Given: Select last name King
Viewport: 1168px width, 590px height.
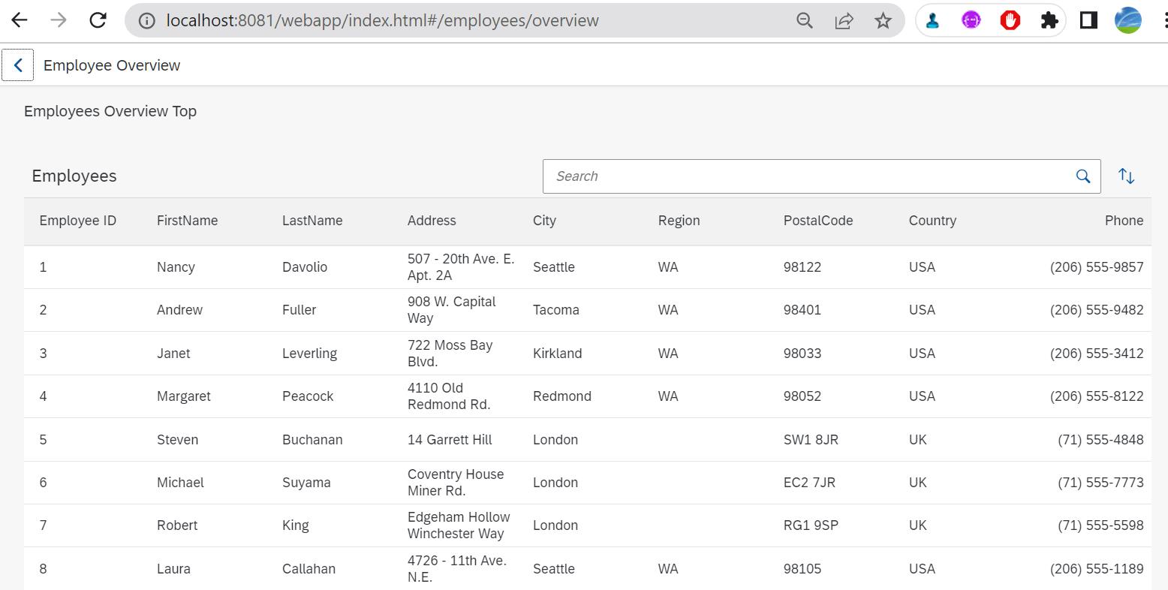Looking at the screenshot, I should 295,525.
